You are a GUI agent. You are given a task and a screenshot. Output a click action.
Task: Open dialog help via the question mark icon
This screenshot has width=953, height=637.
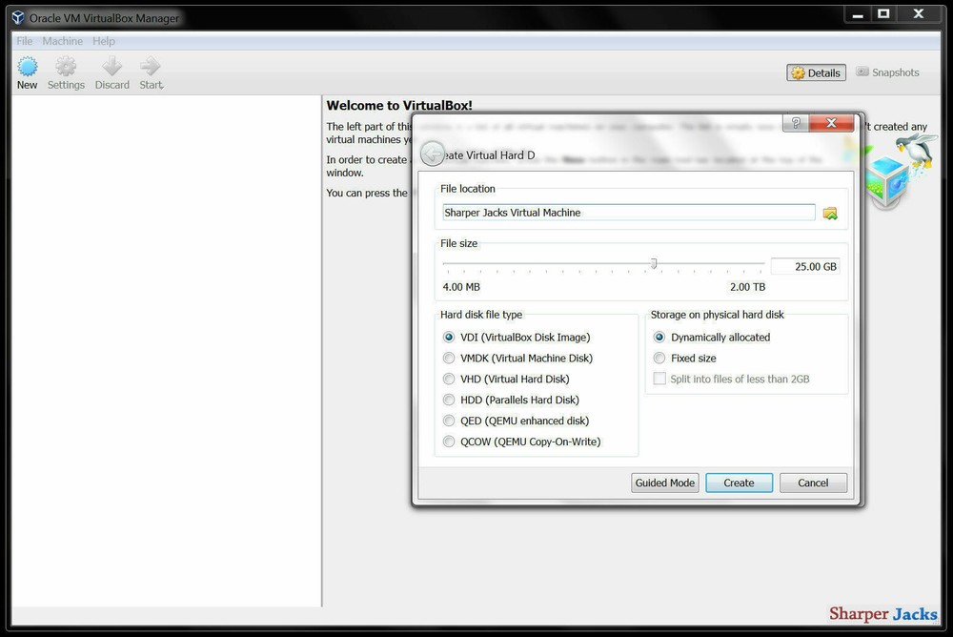(796, 122)
